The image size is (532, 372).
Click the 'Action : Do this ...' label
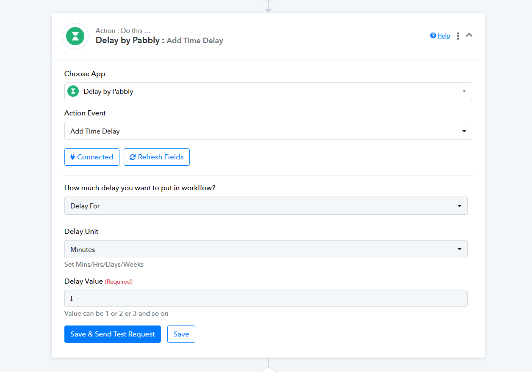123,31
